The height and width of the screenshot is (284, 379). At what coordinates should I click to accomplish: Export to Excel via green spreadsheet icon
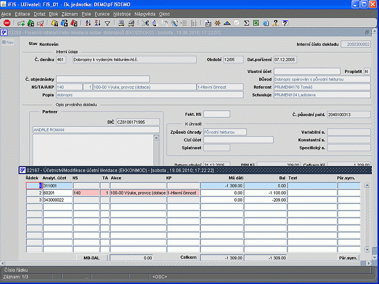click(x=256, y=23)
